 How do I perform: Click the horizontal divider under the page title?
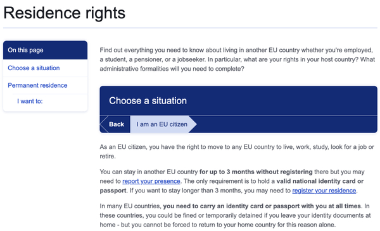point(190,28)
